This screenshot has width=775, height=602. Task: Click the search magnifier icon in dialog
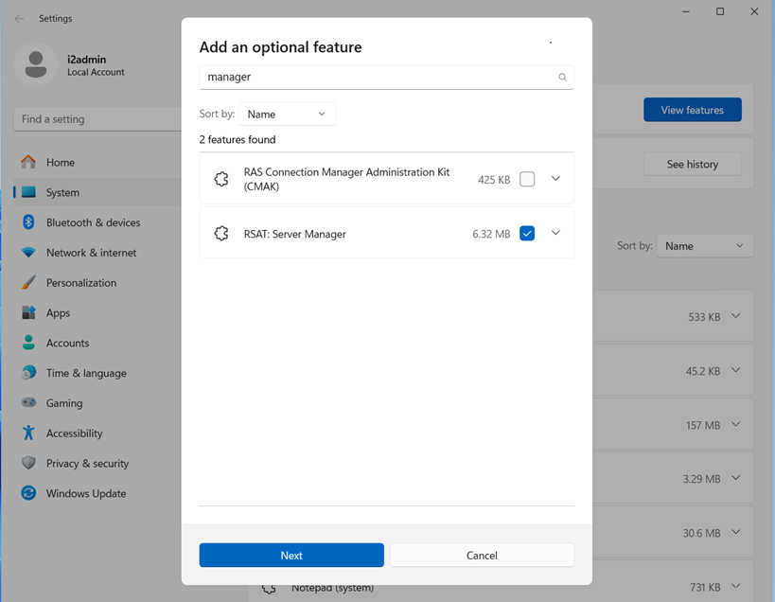(562, 77)
